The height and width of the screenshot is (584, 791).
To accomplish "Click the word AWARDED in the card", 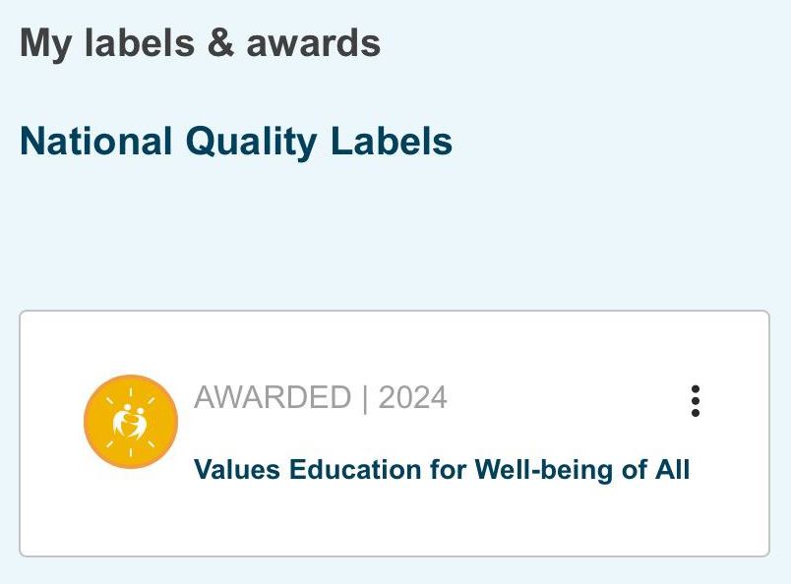I will click(273, 398).
